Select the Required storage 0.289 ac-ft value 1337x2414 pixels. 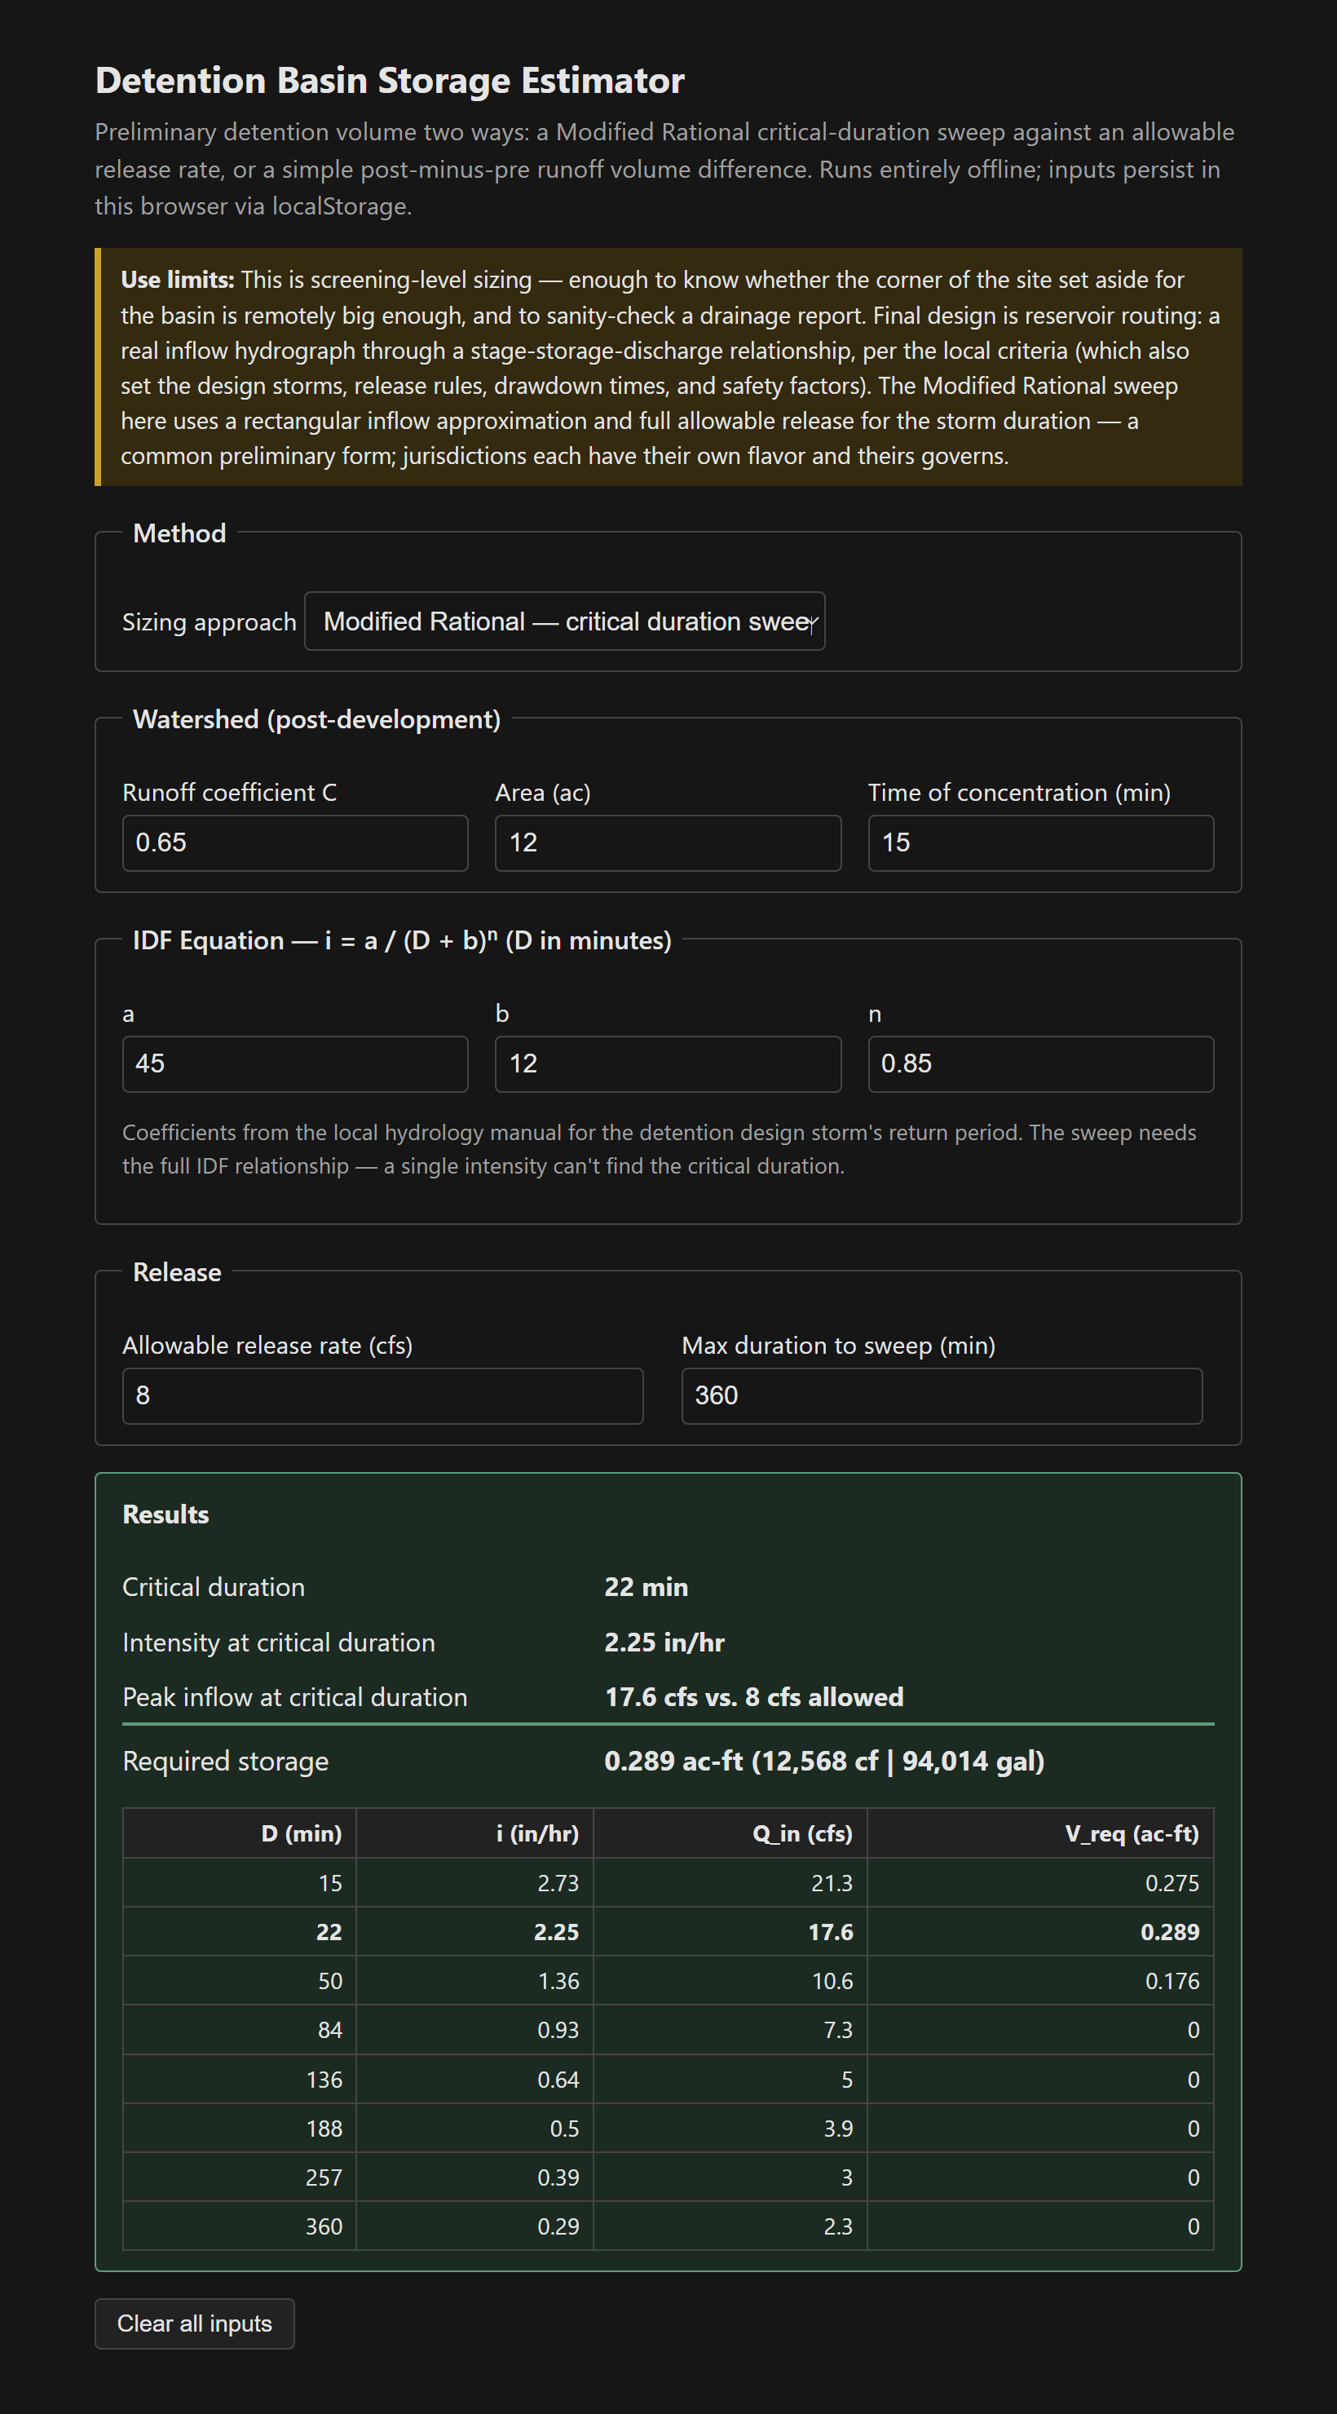tap(824, 1760)
